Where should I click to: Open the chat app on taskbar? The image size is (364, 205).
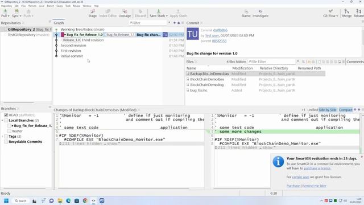coord(52,200)
